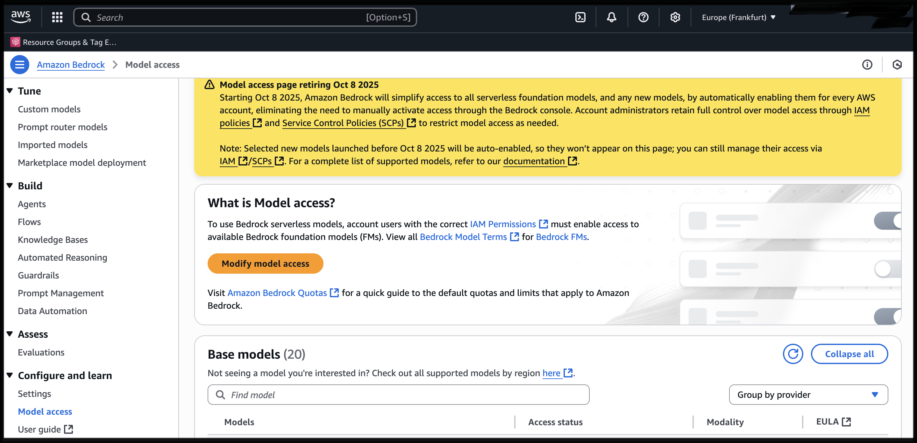The image size is (917, 443).
Task: Click the Modify model access button
Action: pyautogui.click(x=265, y=263)
